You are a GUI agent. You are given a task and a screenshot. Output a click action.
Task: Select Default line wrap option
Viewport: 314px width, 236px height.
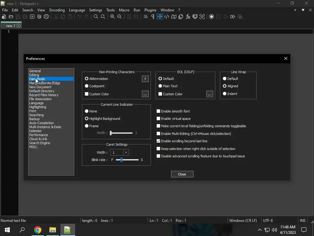(x=231, y=79)
